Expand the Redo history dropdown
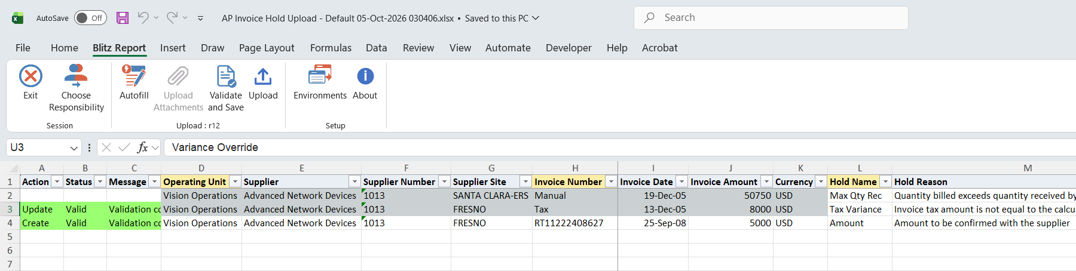The image size is (1076, 271). (x=185, y=18)
